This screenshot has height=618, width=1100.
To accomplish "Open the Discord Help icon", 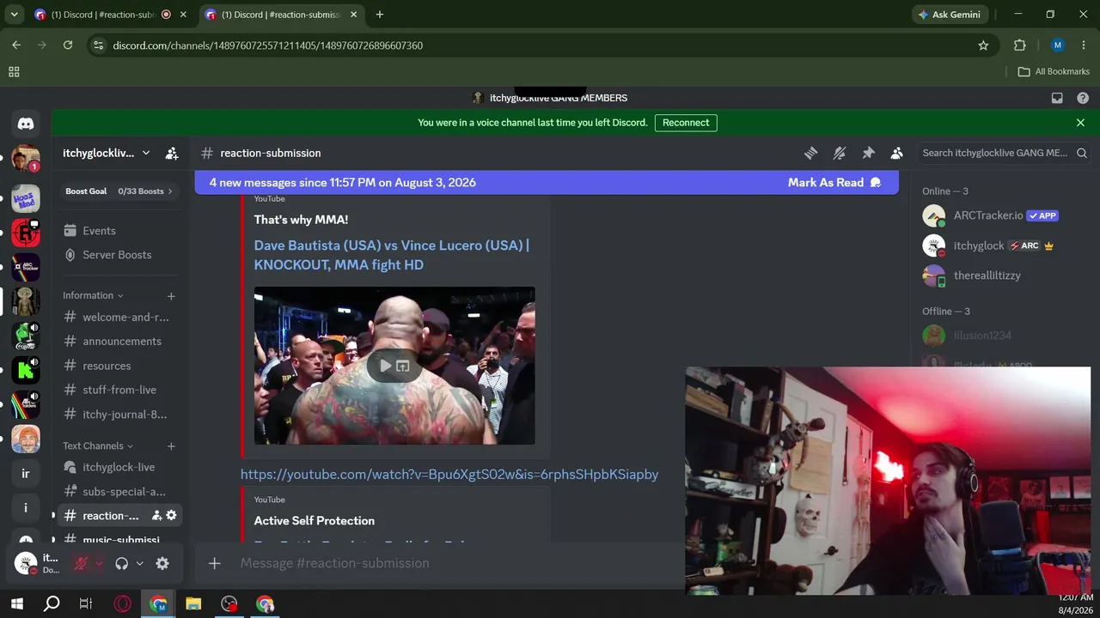I will (1082, 98).
